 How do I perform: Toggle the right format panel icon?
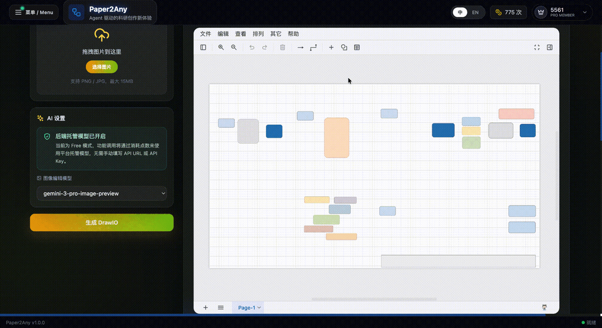click(x=549, y=48)
